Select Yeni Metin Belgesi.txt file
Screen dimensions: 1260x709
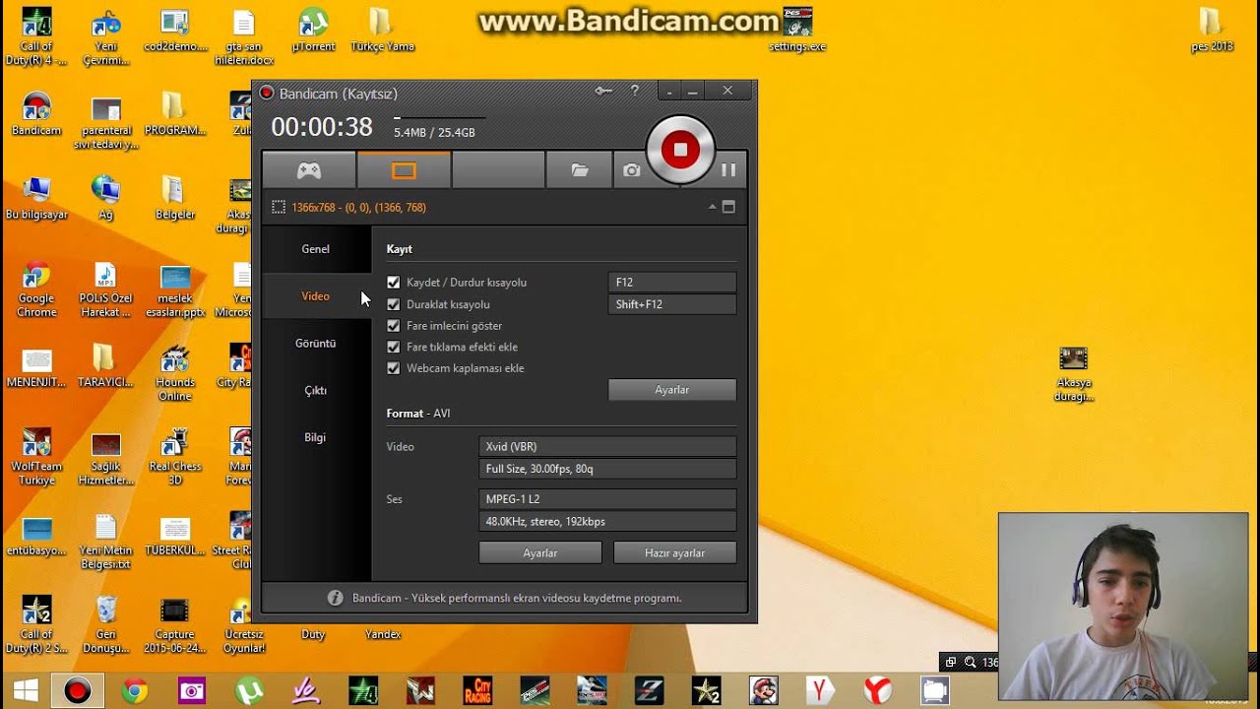[105, 542]
